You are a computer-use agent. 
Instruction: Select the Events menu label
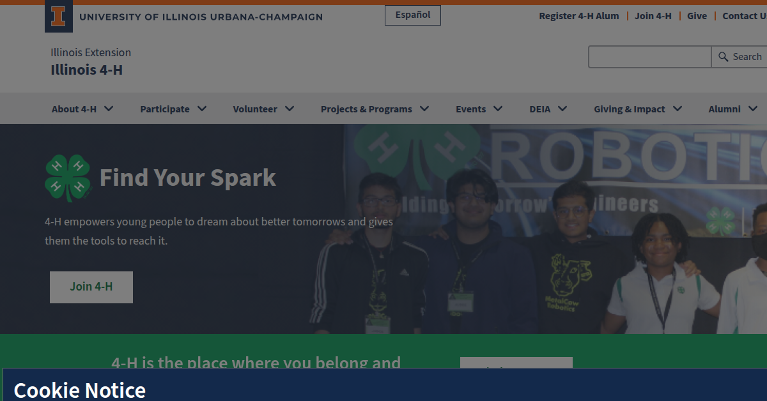470,109
